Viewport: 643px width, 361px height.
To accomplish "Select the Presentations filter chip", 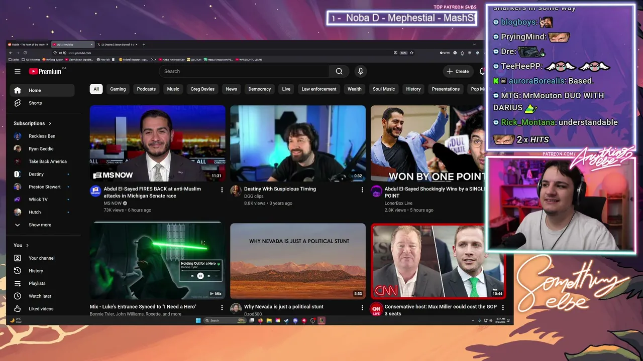I will (446, 89).
